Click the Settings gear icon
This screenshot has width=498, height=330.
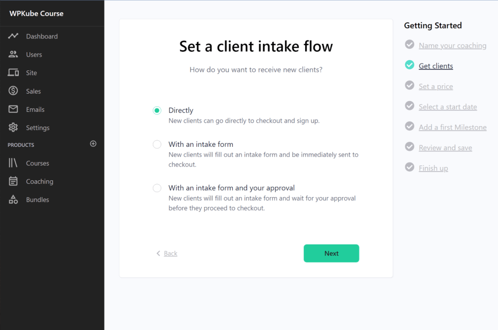[13, 128]
